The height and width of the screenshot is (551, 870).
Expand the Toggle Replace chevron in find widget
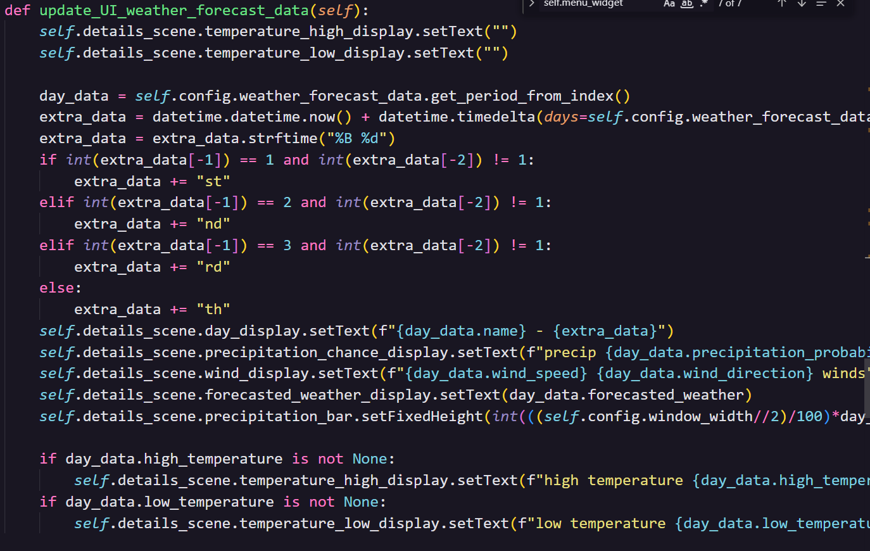tap(531, 3)
